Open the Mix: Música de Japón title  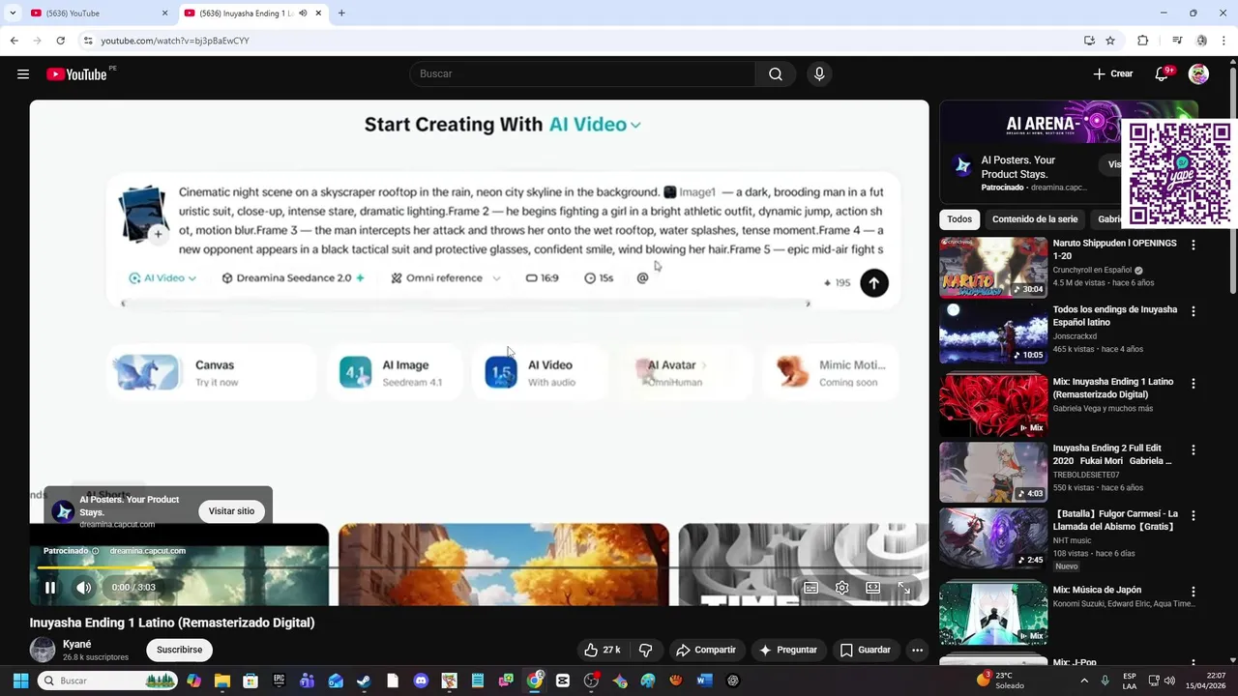pos(1097,590)
